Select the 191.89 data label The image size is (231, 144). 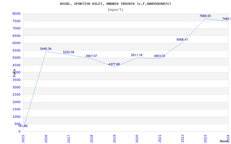[23, 126]
